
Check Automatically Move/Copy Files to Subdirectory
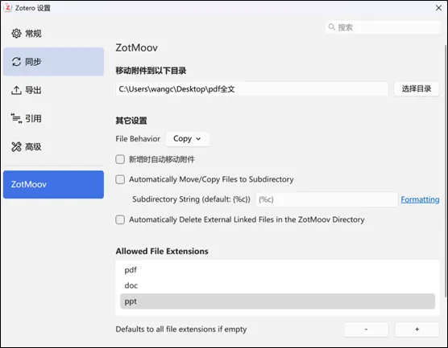tap(120, 179)
